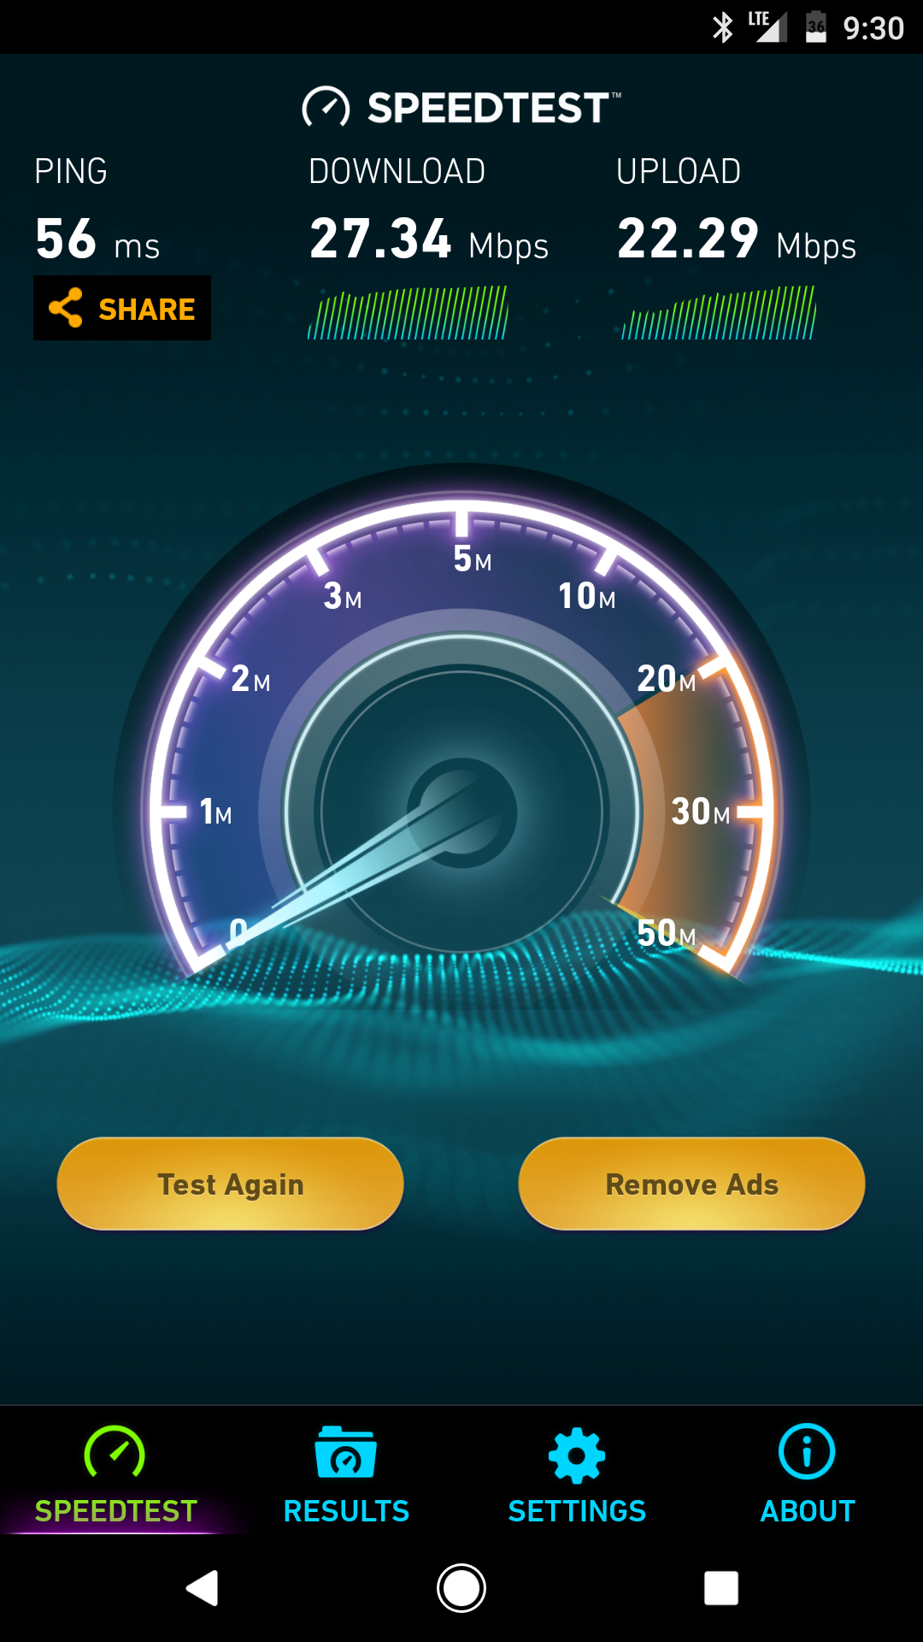Switch to the RESULTS tab label

point(346,1511)
